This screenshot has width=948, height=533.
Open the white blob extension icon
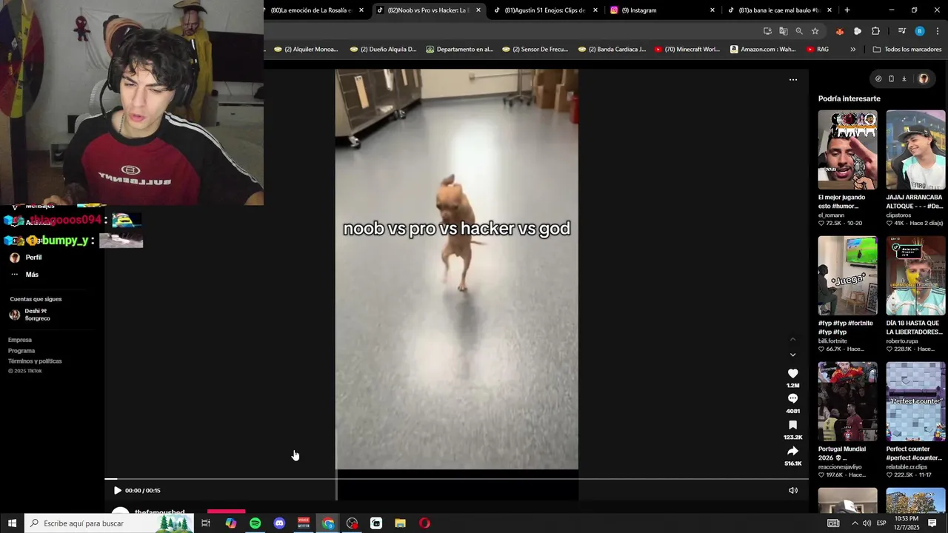(x=858, y=31)
